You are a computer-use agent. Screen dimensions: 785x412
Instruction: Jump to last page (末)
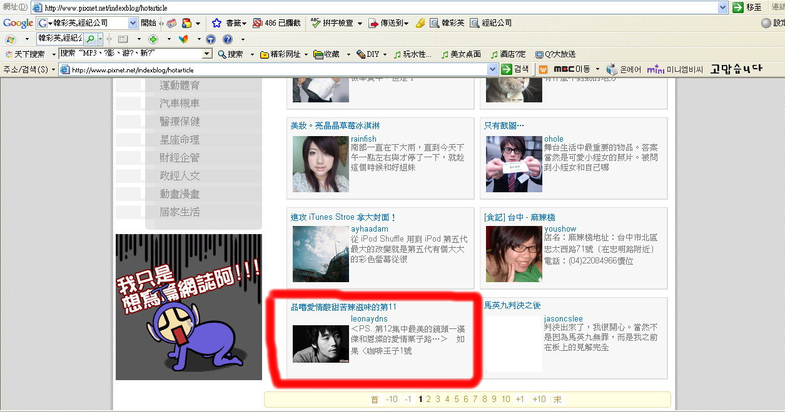coord(557,400)
